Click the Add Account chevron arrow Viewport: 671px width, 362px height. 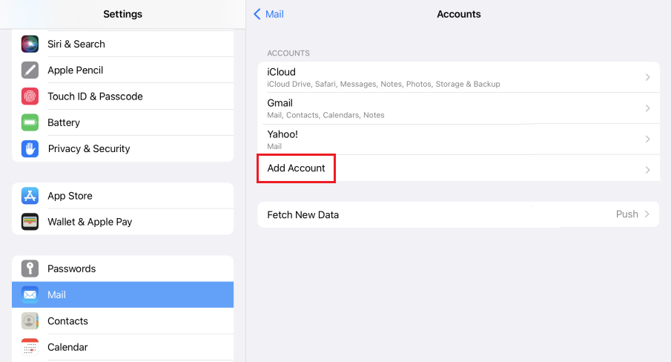click(x=647, y=170)
